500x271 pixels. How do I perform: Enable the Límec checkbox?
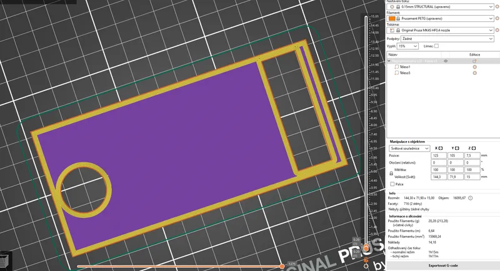[x=436, y=46]
